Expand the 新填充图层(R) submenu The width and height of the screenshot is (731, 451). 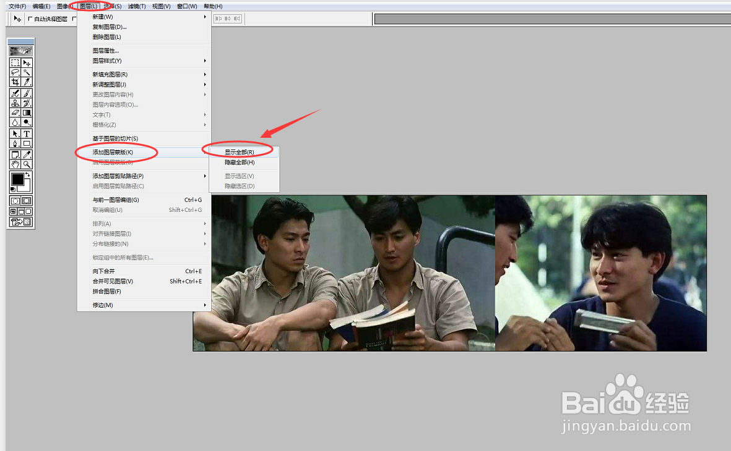pos(144,75)
